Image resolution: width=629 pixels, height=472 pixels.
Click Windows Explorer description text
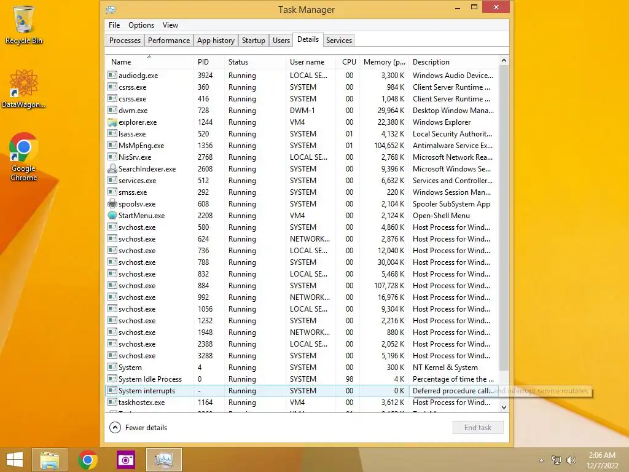(x=442, y=122)
